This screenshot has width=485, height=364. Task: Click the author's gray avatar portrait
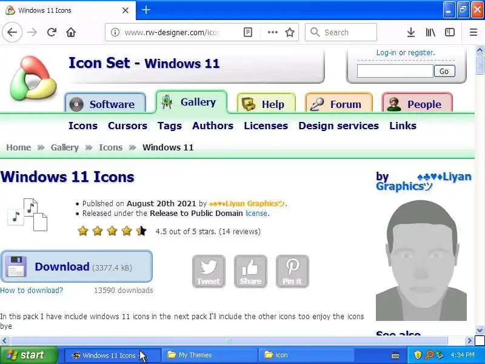[421, 260]
